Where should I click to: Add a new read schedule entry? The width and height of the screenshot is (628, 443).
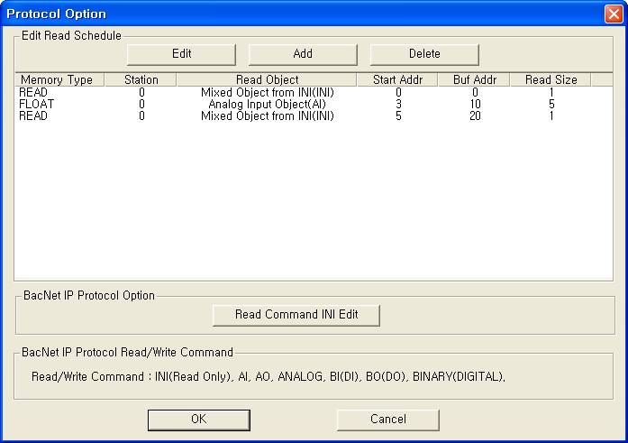click(303, 54)
